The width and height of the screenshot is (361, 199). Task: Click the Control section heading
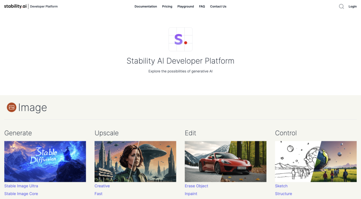pos(286,133)
